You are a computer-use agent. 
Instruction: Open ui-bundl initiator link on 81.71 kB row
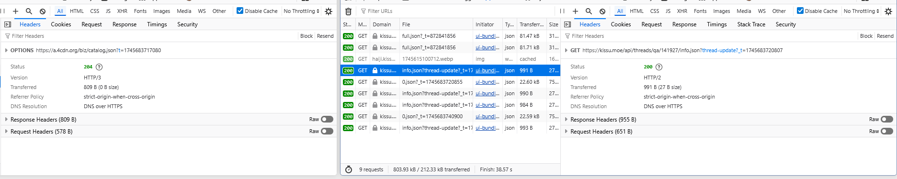(487, 47)
